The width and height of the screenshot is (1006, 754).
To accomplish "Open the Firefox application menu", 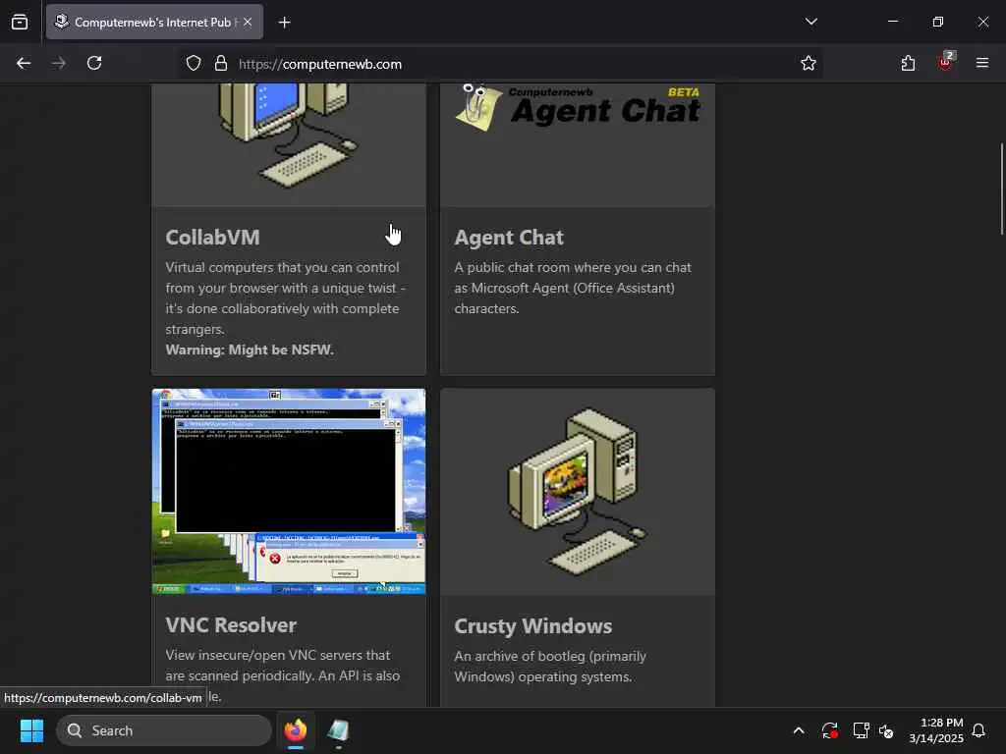I will click(x=982, y=63).
